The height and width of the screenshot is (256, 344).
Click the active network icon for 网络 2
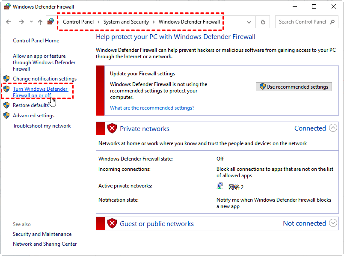219,186
